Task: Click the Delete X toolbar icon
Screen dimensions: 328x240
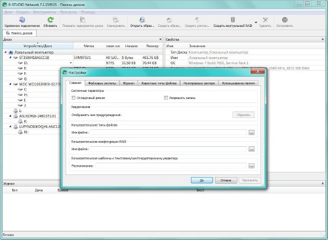Action: click(265, 20)
